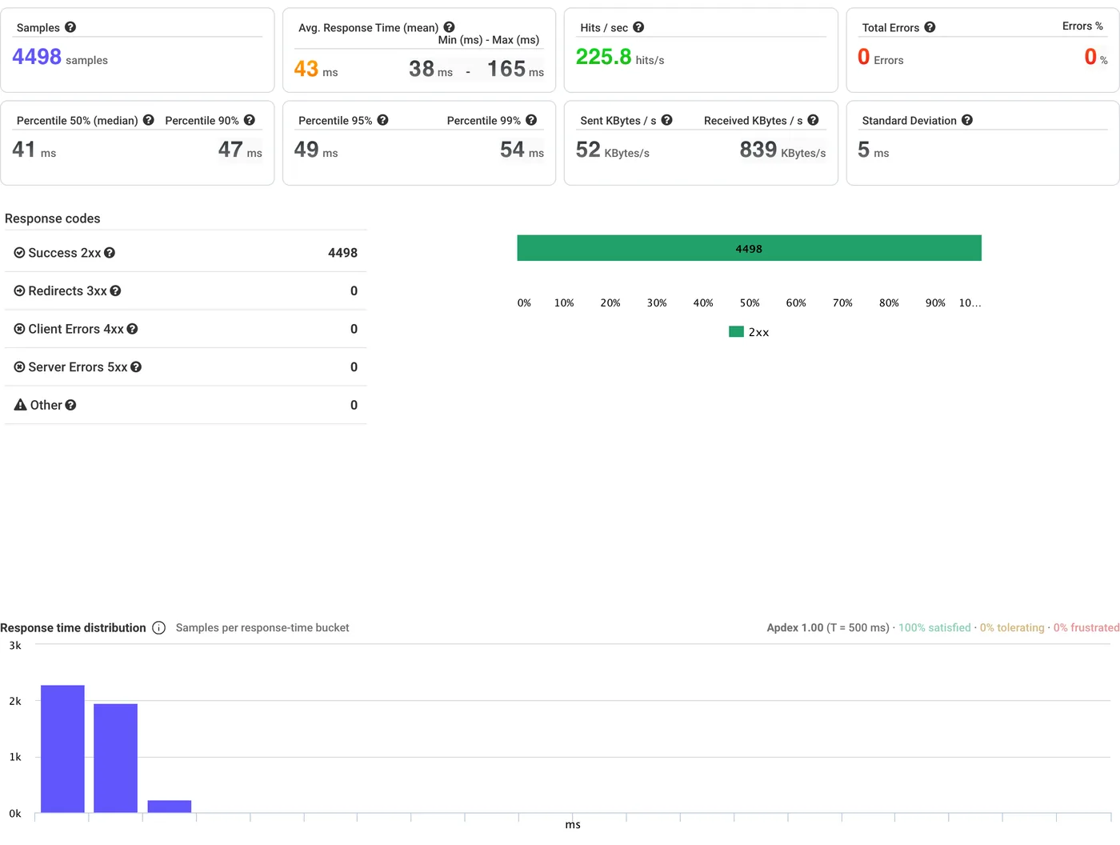Click the green 4498 response codes bar
Screen dimensions: 1120x845
(x=749, y=248)
